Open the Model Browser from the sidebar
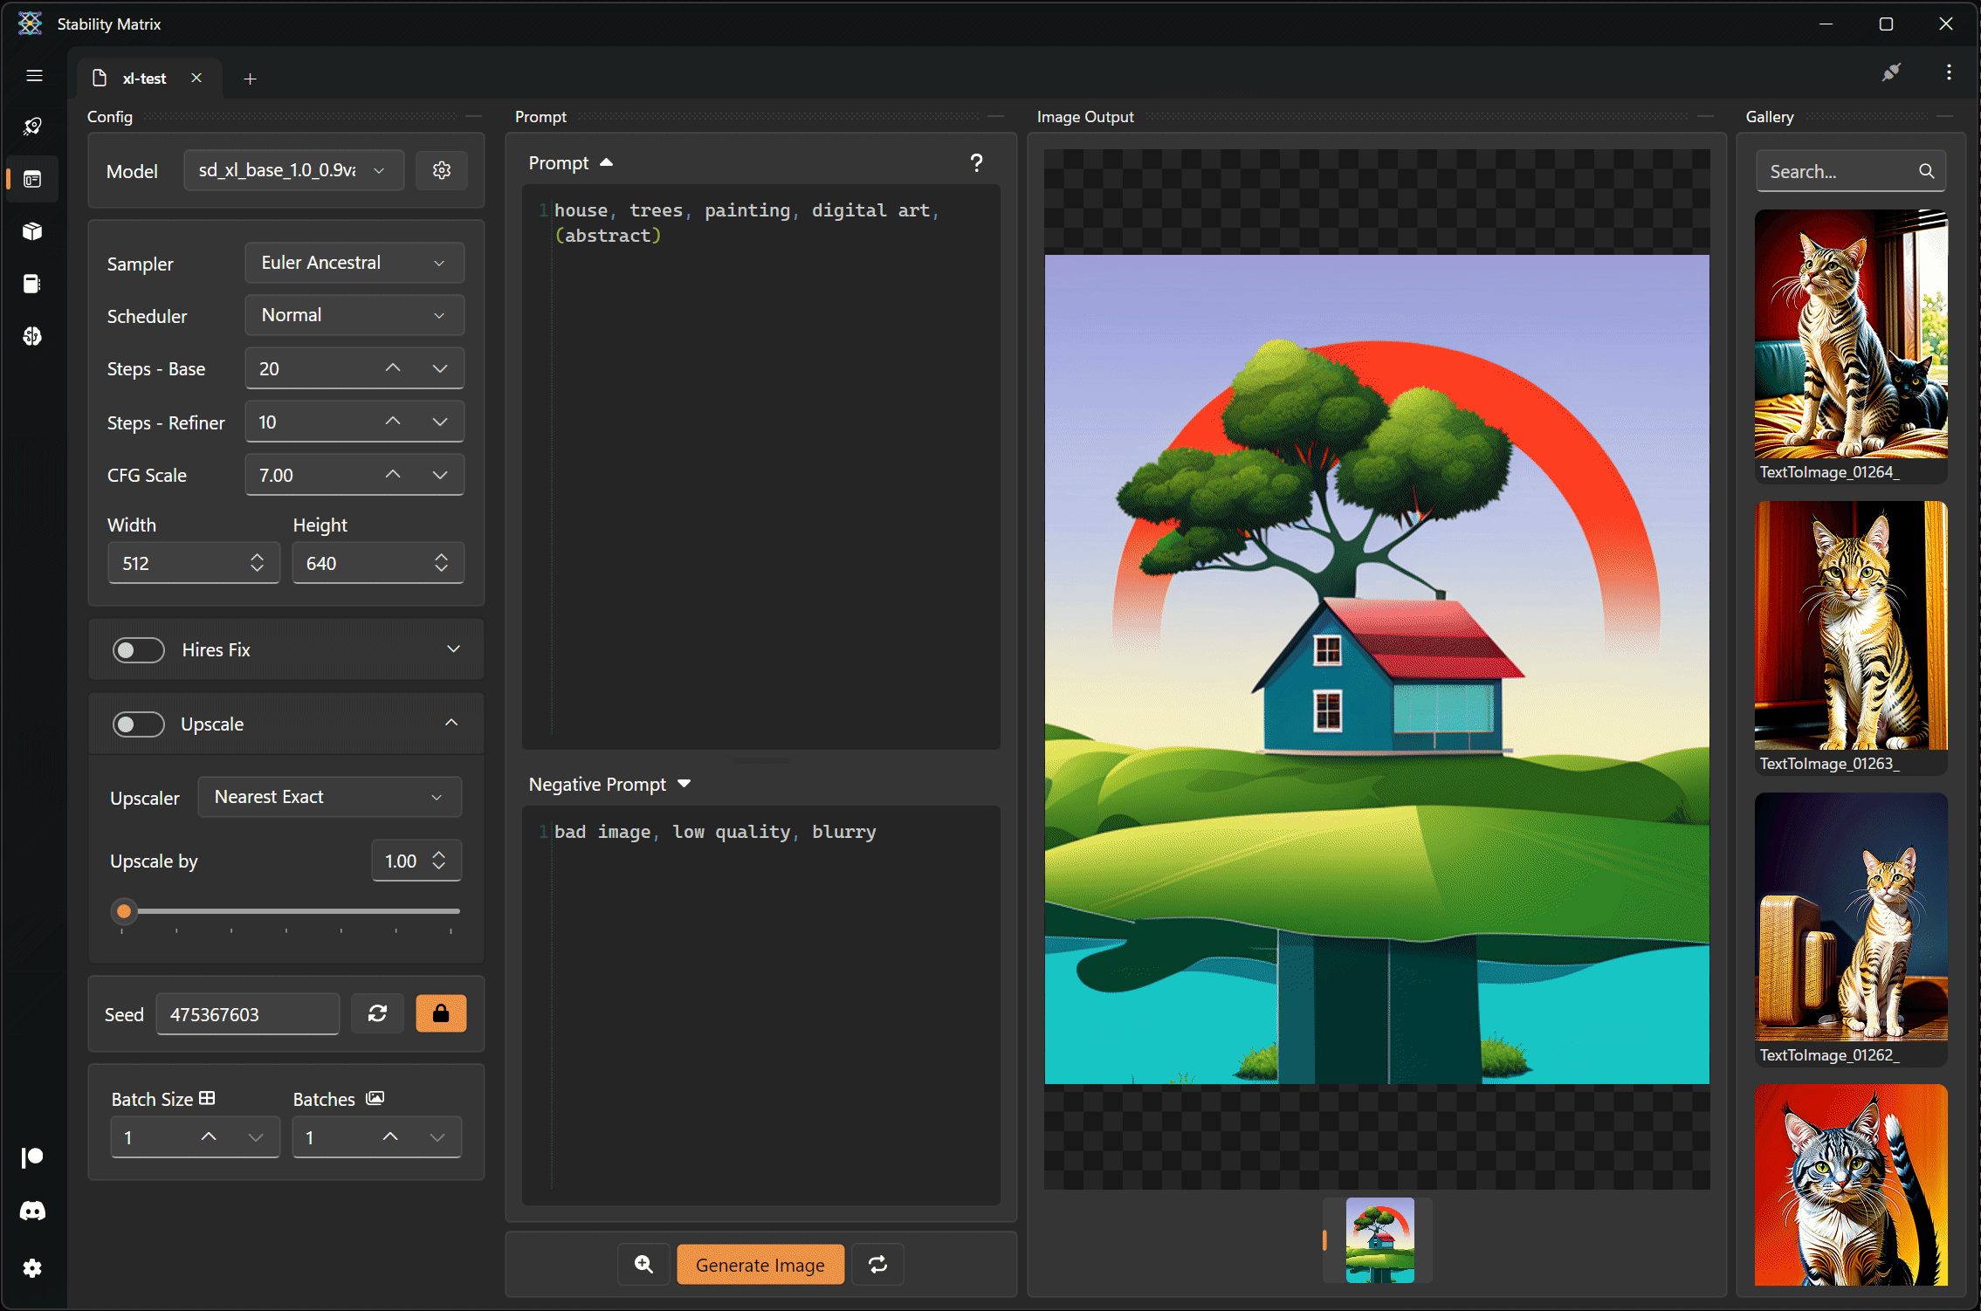1981x1311 pixels. coord(32,336)
